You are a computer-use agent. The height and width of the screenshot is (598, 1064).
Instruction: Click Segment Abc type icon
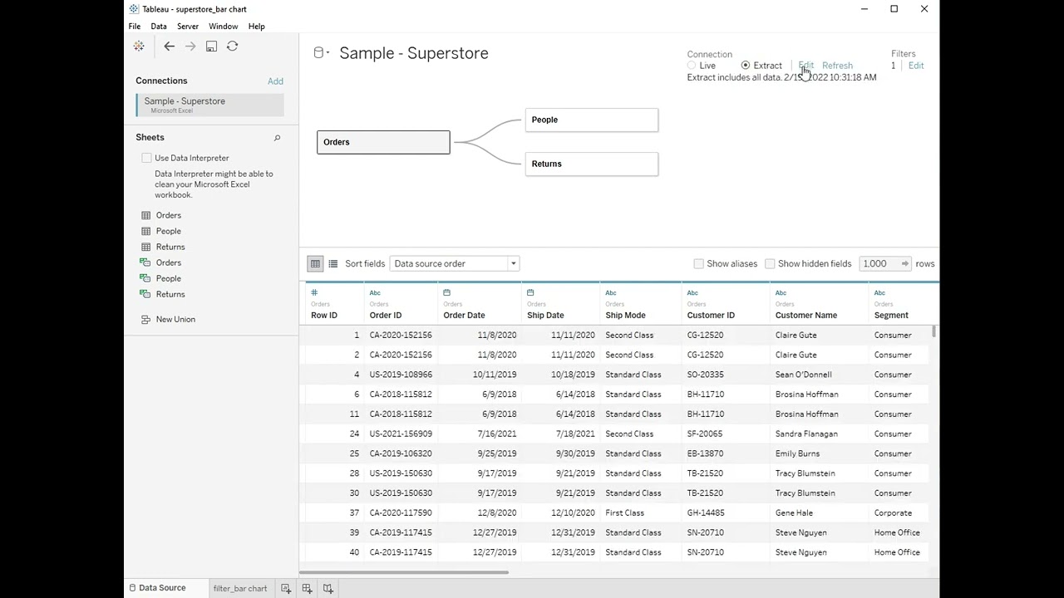tap(879, 292)
